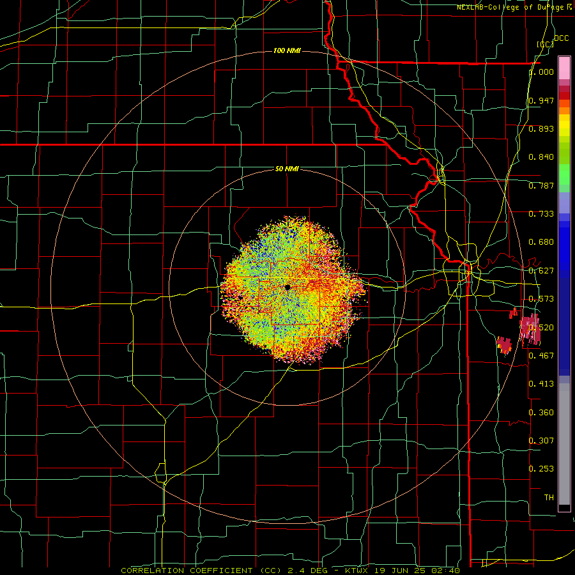
Task: Click the 0.360 color scale value
Action: point(541,413)
